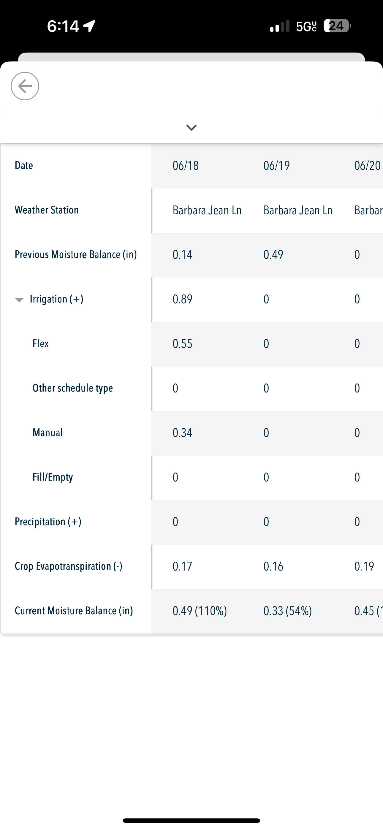Tap current moisture balance 0.49 (110%) cell
Viewport: 383px width, 830px height.
click(x=200, y=611)
